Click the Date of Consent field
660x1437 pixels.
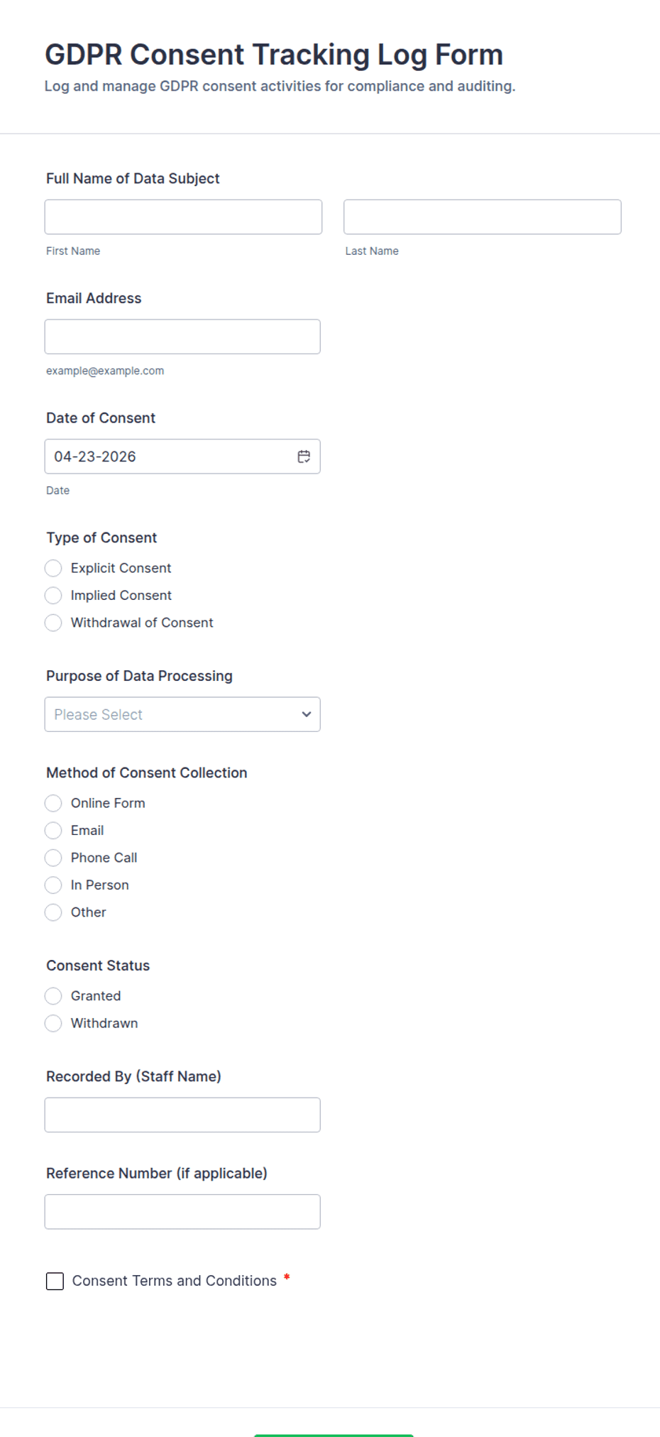click(x=170, y=457)
